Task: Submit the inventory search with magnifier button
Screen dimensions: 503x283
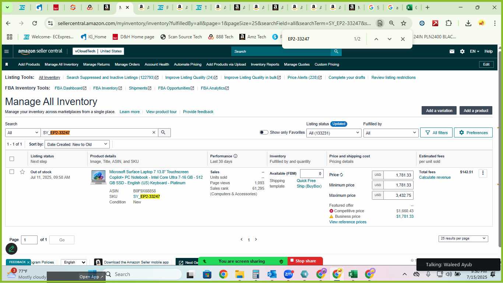Action: point(163,133)
